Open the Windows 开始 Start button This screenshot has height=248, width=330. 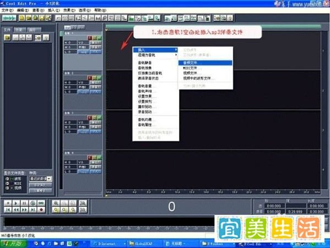(x=13, y=244)
